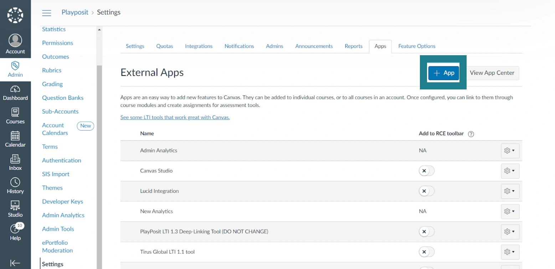
Task: Open the Calendar icon in global navigation
Action: pyautogui.click(x=15, y=136)
